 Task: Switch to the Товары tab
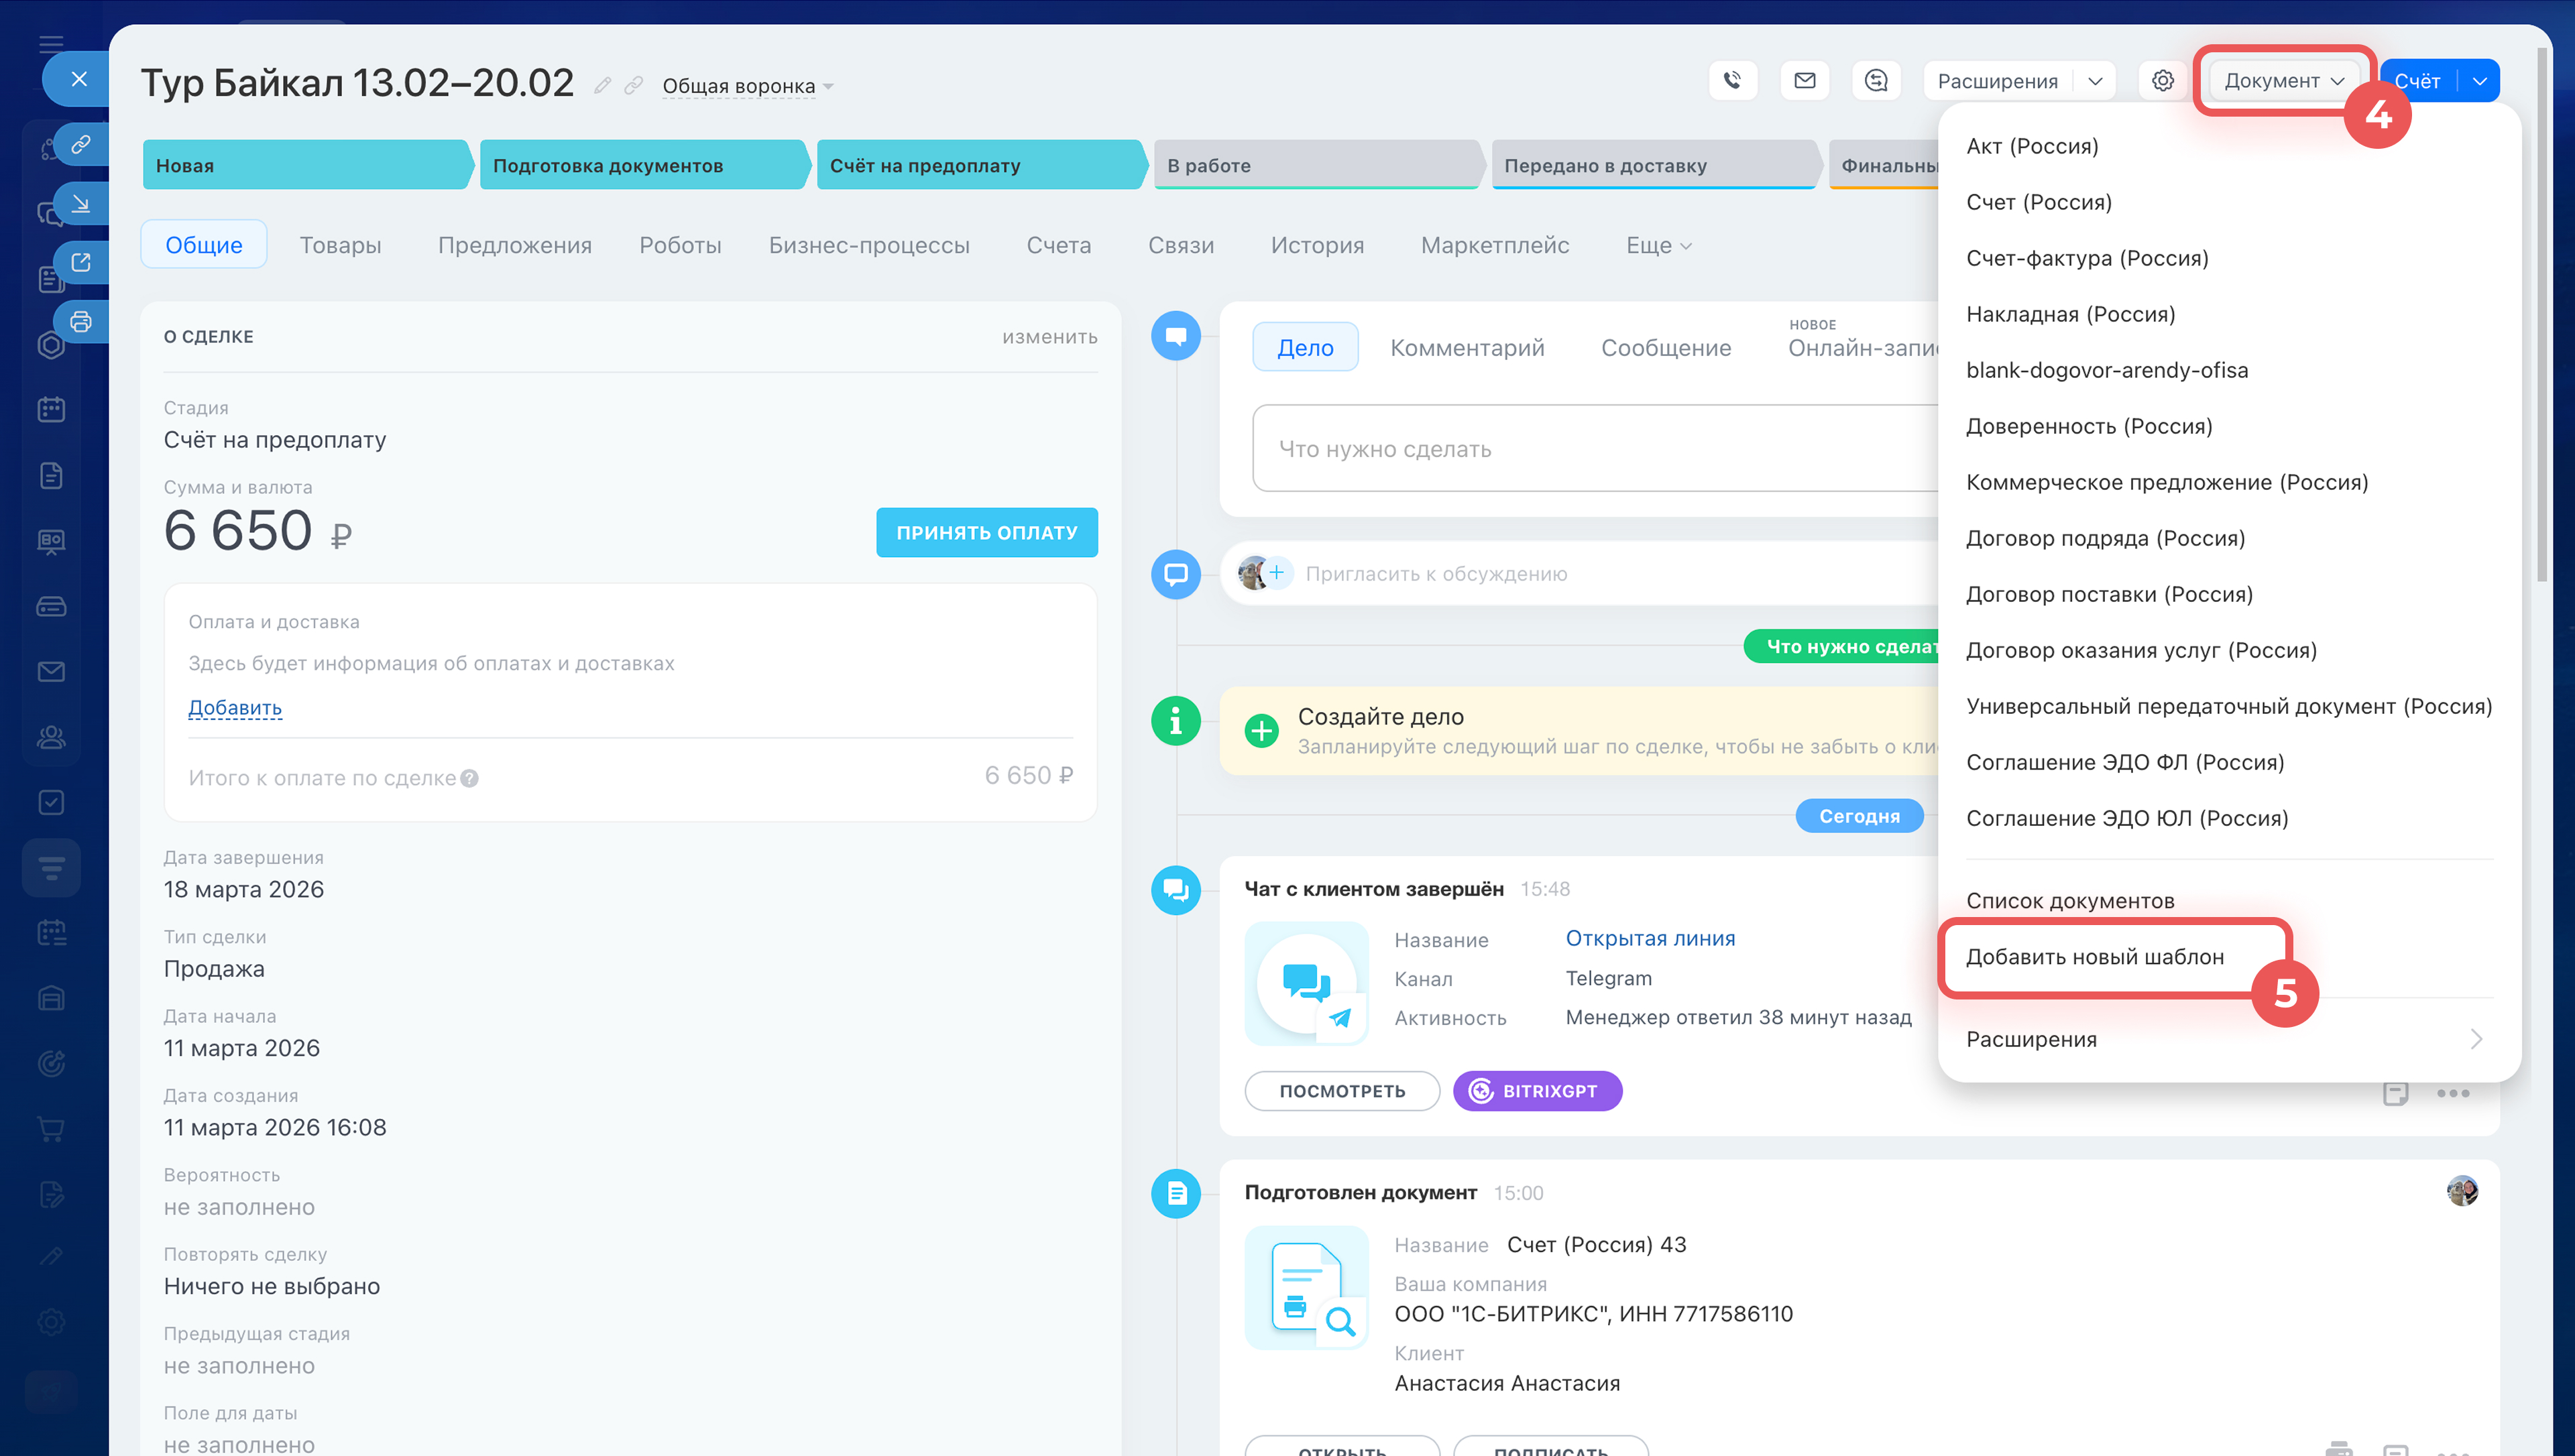click(x=340, y=245)
